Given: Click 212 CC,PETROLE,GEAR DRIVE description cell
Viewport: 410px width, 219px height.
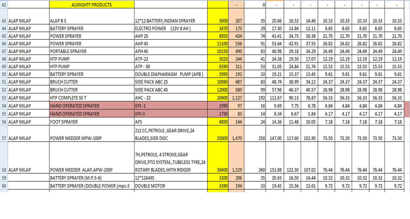Looking at the screenshot, I should (171, 134).
